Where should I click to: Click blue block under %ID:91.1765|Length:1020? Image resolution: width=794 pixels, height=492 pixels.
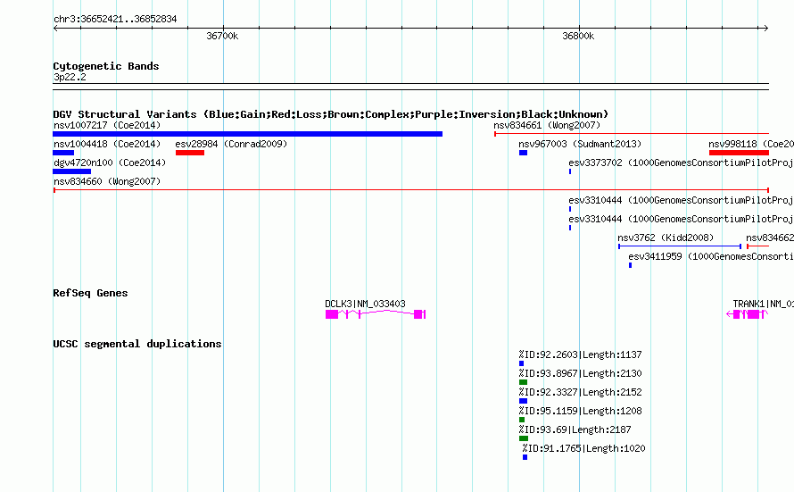525,457
